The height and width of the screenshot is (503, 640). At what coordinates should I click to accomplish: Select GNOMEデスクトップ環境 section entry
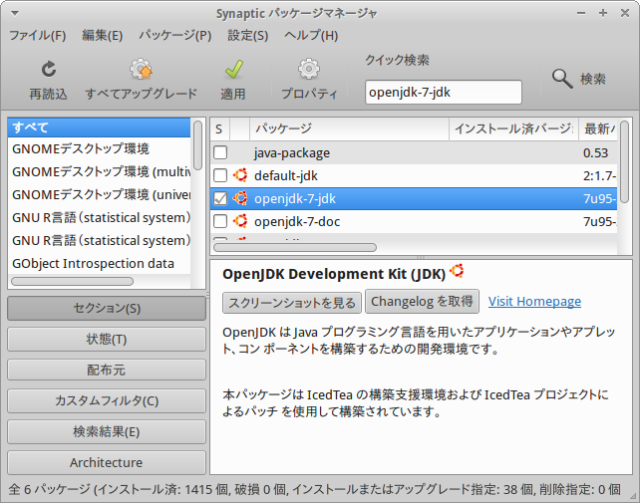coord(99,148)
